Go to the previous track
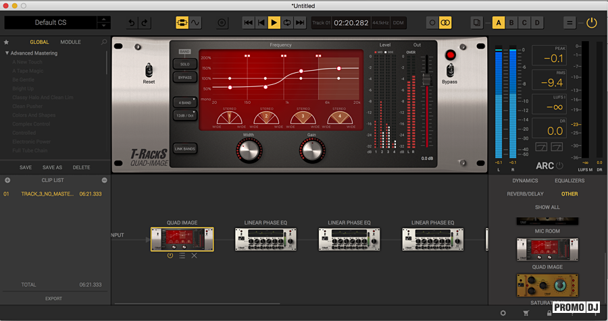The width and height of the screenshot is (608, 321). pyautogui.click(x=261, y=23)
